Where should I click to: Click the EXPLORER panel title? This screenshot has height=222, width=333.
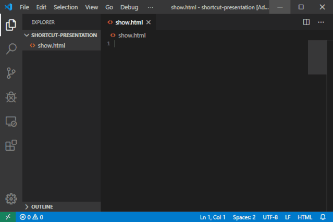pos(43,22)
